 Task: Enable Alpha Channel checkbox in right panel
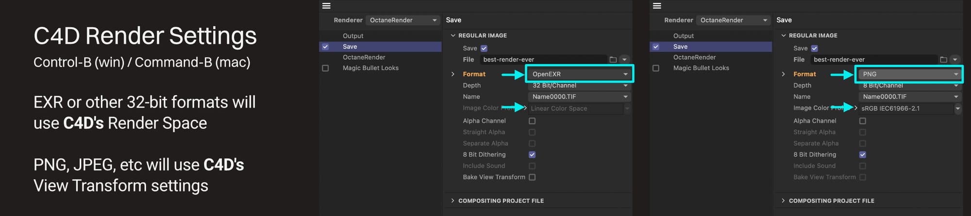tap(863, 121)
